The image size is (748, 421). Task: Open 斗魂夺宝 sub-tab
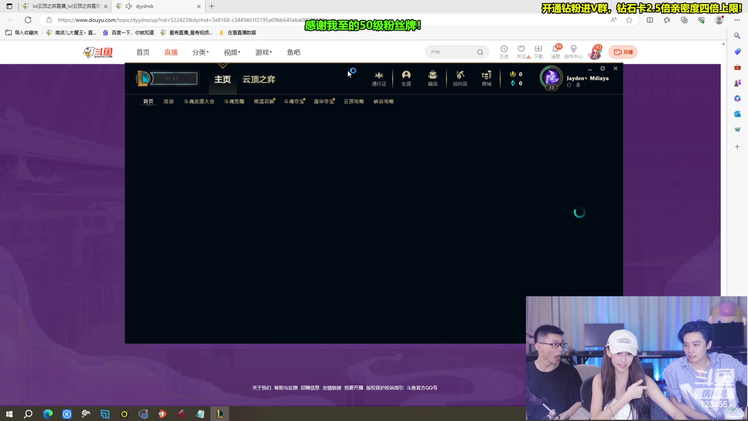pos(294,101)
